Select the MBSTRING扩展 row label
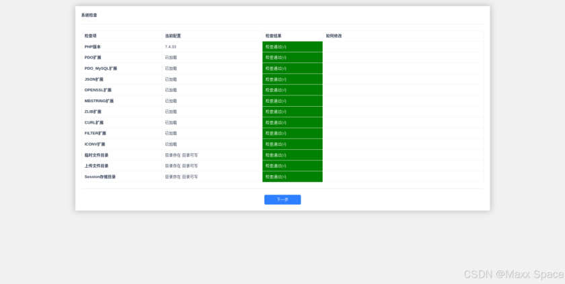 (99, 101)
